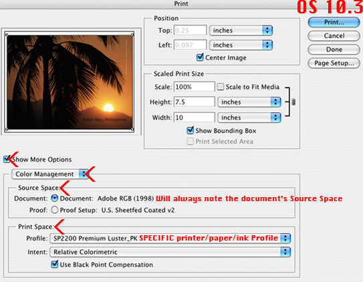Click the palm sunset preview thumbnail

click(x=70, y=82)
